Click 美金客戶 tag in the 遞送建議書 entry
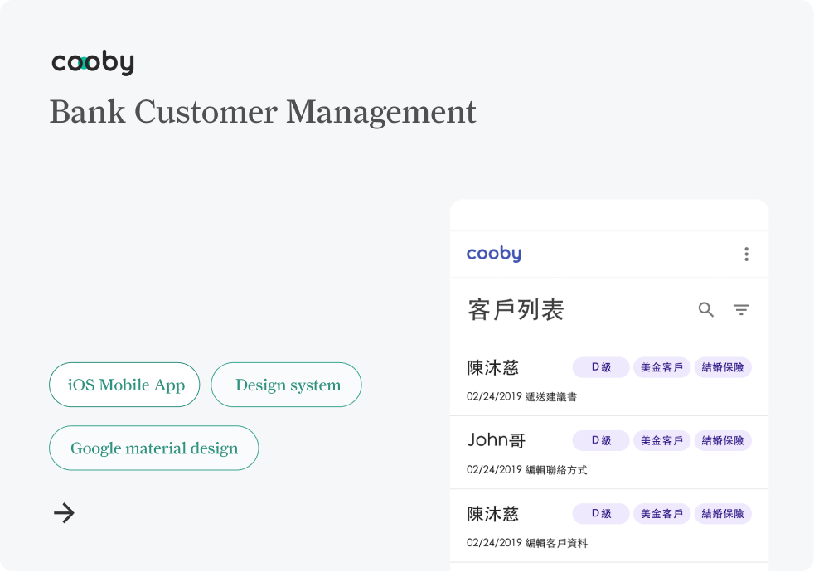The width and height of the screenshot is (814, 572). tap(661, 367)
